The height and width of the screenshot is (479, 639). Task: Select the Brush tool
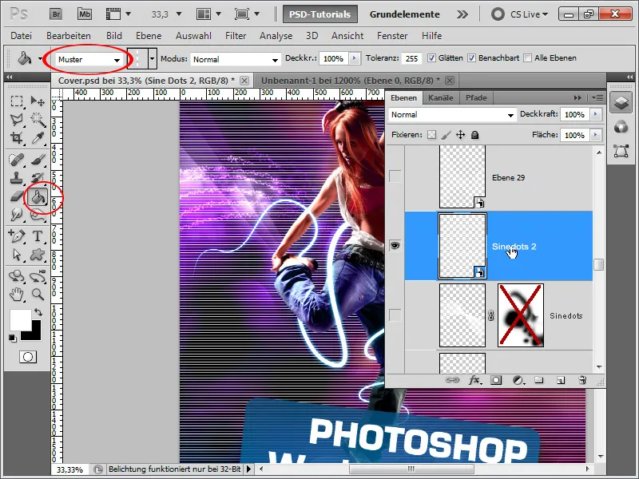(38, 159)
